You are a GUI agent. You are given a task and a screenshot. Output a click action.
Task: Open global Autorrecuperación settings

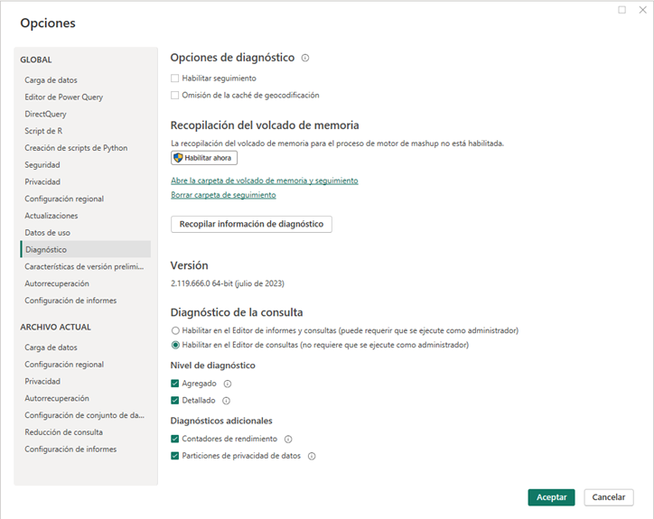(86, 283)
